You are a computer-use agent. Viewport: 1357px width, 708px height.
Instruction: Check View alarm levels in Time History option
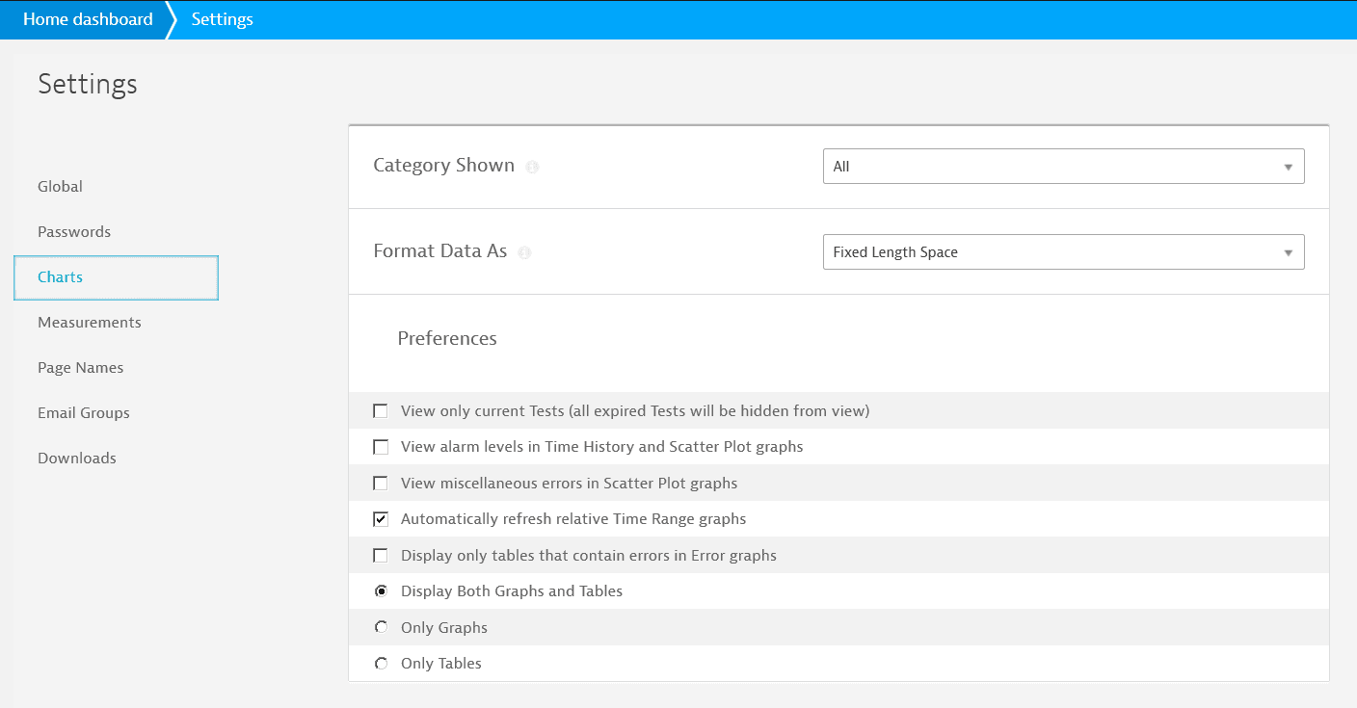coord(381,447)
